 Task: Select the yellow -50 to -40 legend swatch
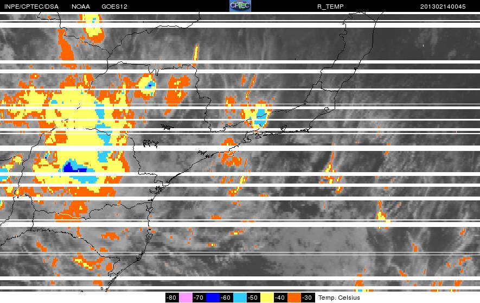[x=267, y=298]
